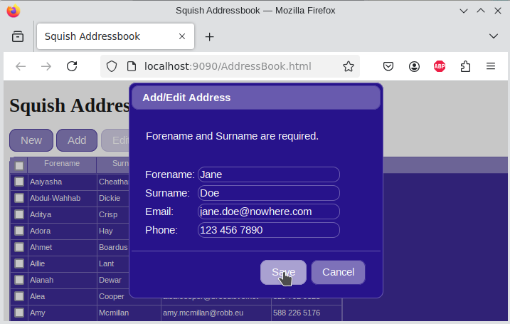Click the New button

[x=31, y=140]
